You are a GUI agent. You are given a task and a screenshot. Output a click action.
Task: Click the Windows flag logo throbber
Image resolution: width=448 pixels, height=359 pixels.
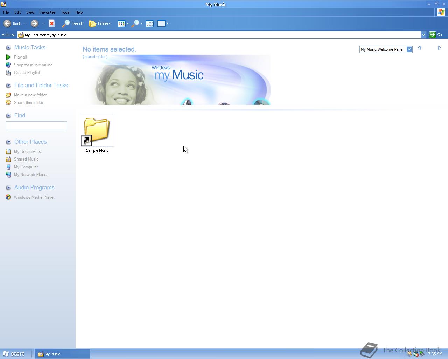(x=441, y=12)
